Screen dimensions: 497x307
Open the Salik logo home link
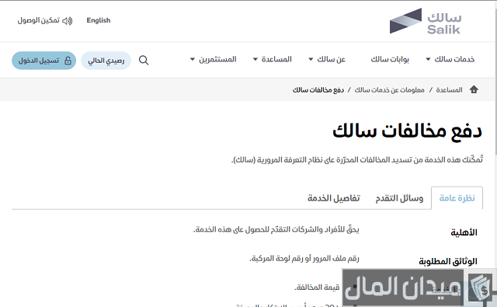click(426, 21)
